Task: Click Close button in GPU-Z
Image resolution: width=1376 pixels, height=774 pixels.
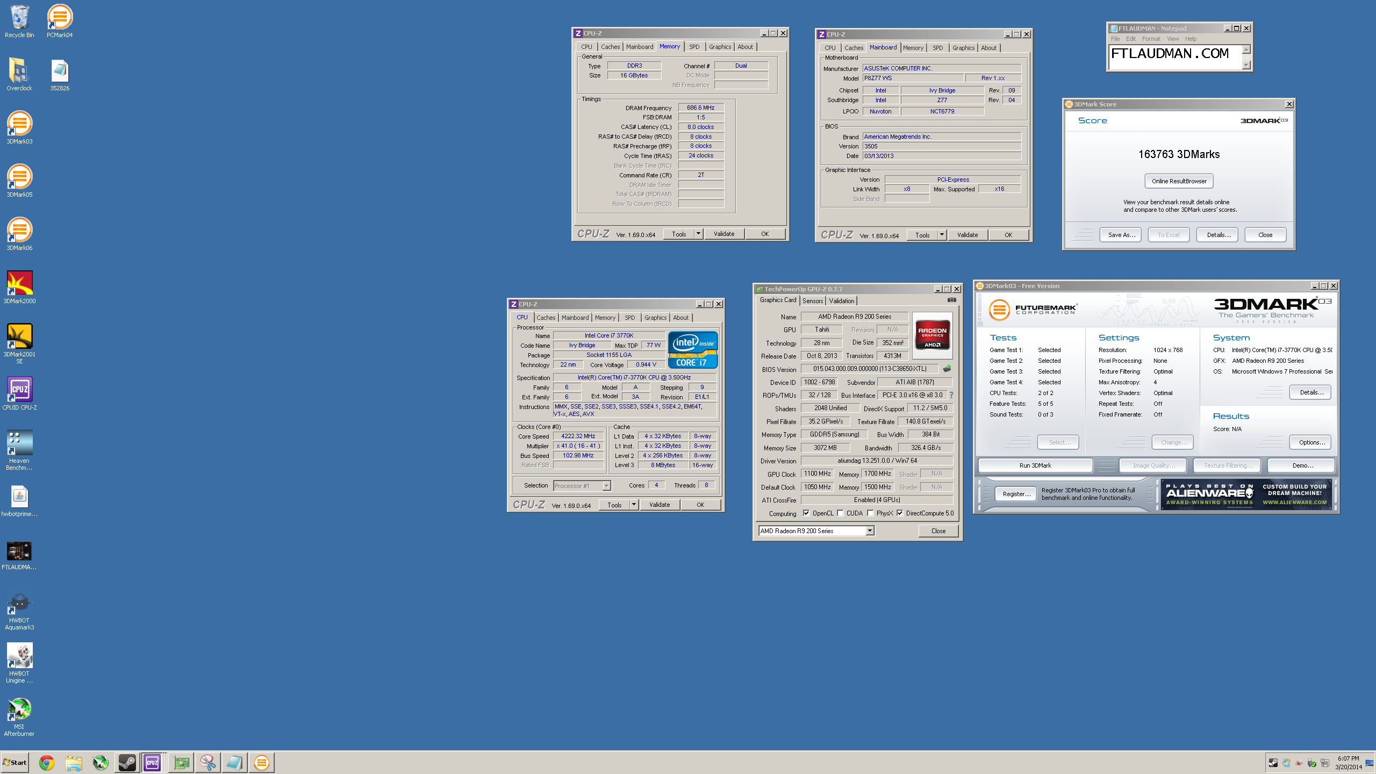Action: click(938, 531)
